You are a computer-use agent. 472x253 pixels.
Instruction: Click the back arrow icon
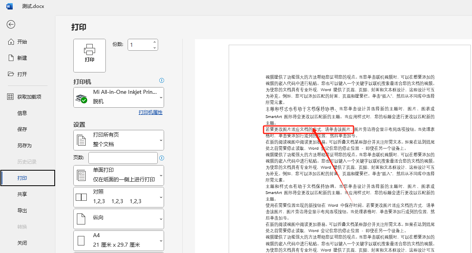11,25
